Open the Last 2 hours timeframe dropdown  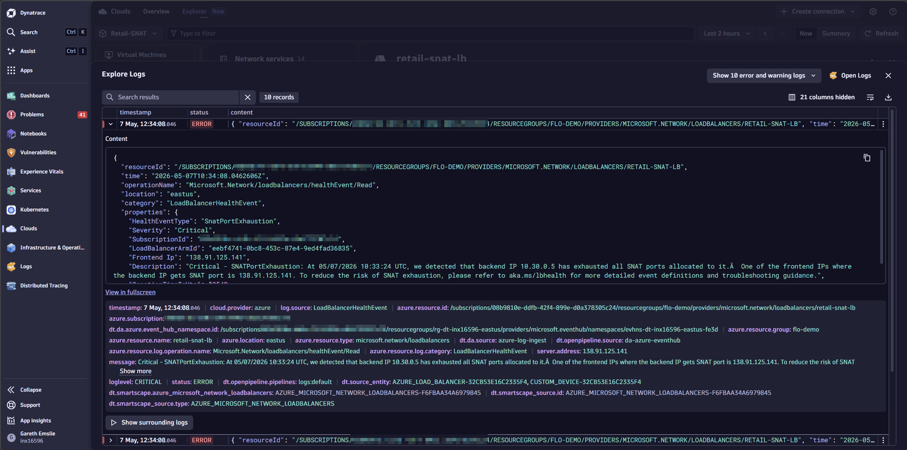click(x=726, y=33)
